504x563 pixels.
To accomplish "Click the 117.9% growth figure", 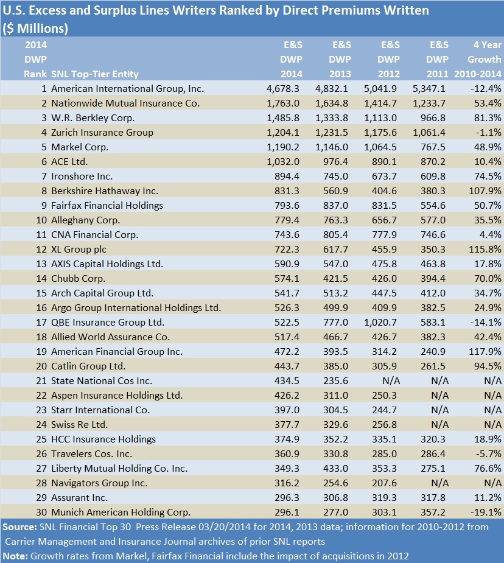I will pos(485,351).
